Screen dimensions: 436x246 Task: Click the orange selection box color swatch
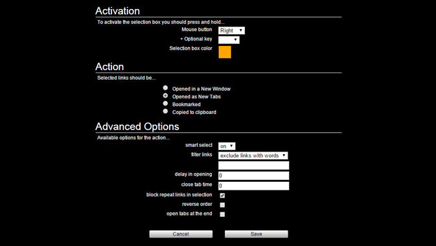coord(225,52)
